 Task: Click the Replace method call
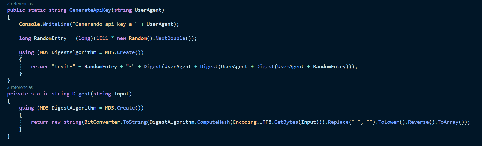pos(338,122)
